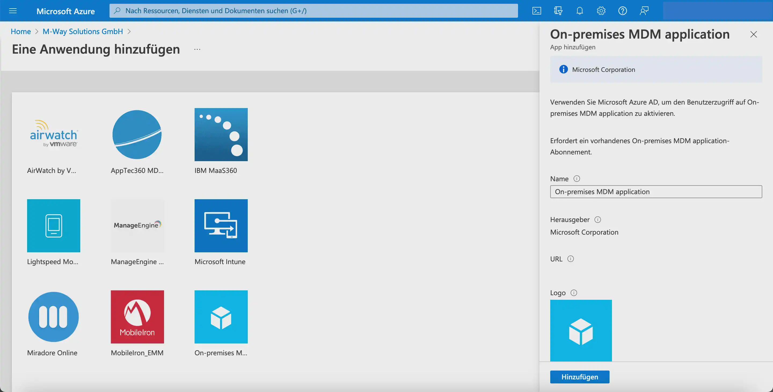
Task: Click the blue info icon beside Microsoft Corporation
Action: 564,69
